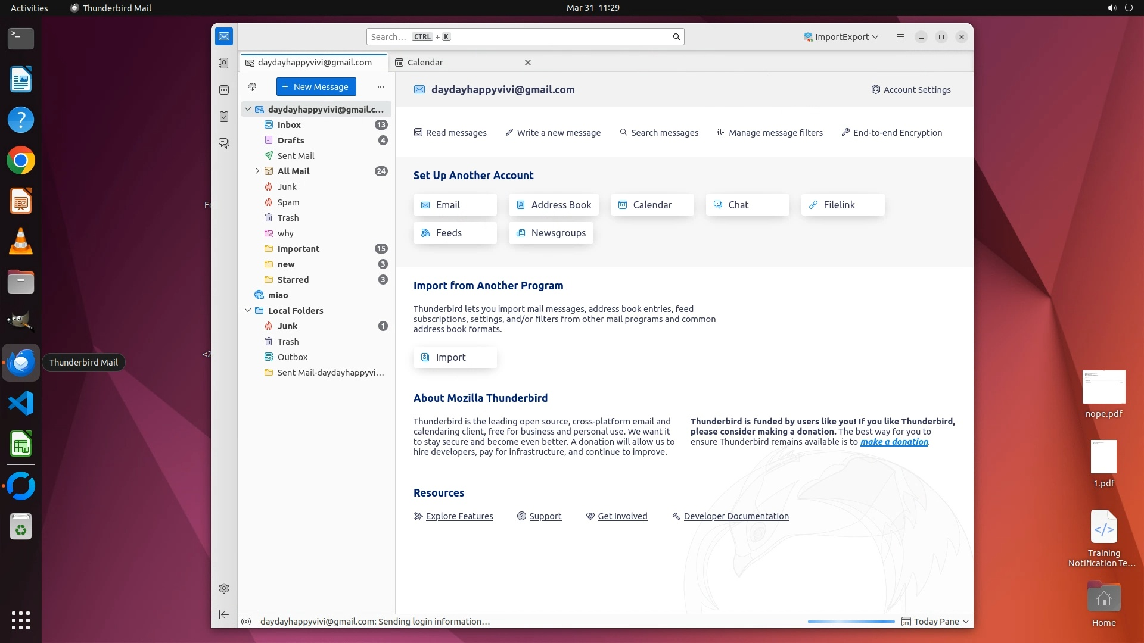Image resolution: width=1144 pixels, height=643 pixels.
Task: Open the Thunderbird hamburger app menu
Action: coord(900,37)
